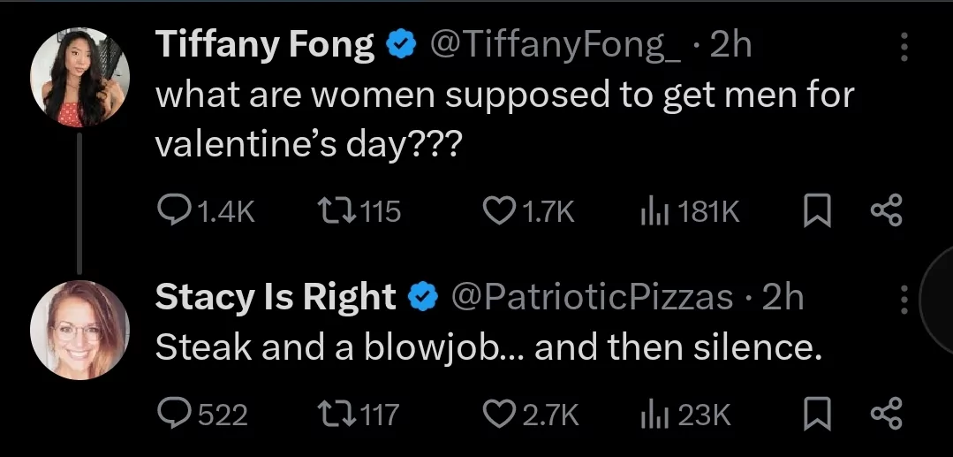
Task: Open Tiffany Fong display name profile
Action: (x=265, y=45)
